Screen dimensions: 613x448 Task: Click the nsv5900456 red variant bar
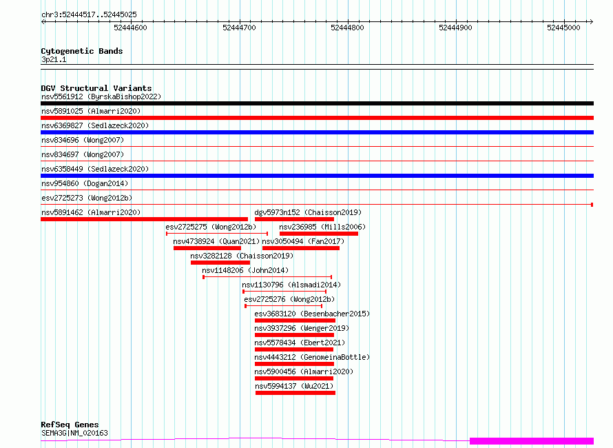tap(294, 378)
